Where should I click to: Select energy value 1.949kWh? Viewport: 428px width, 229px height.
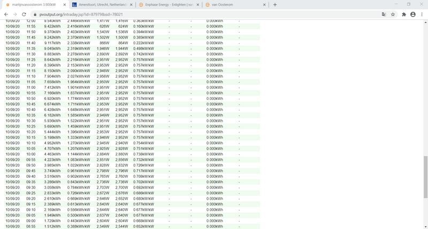[52, 215]
